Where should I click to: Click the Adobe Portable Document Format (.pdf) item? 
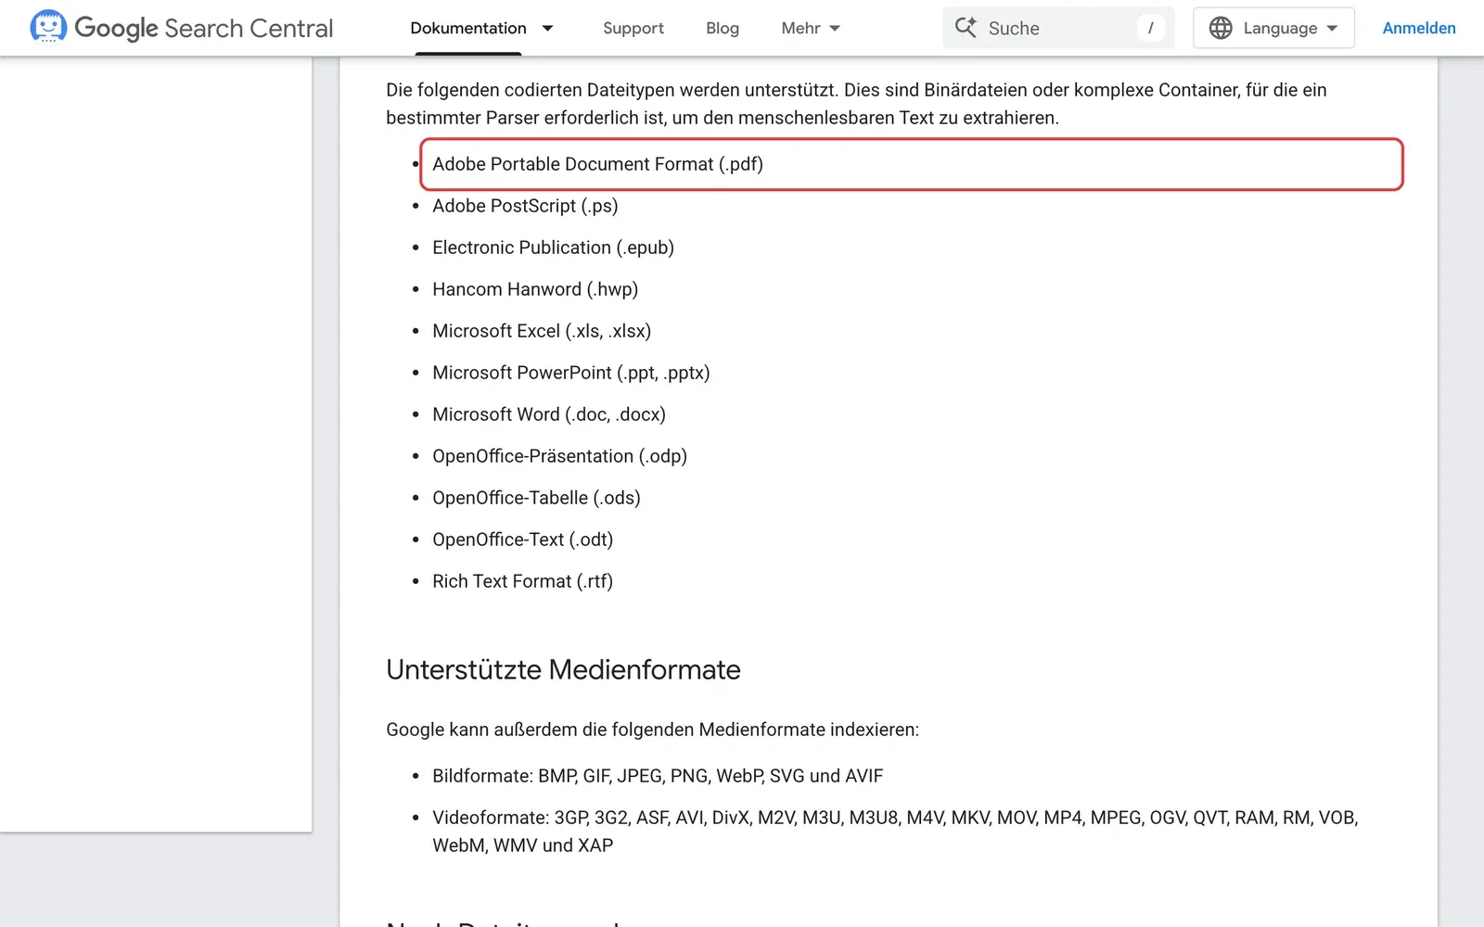[597, 164]
